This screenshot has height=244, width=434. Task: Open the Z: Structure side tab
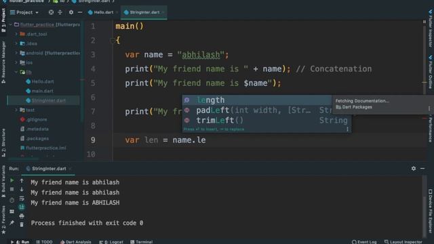pyautogui.click(x=3, y=143)
